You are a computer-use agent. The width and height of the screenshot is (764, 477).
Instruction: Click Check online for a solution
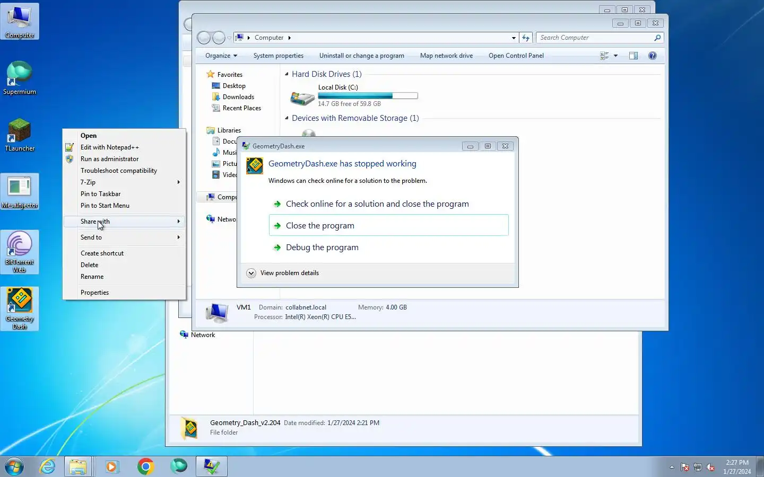click(388, 204)
